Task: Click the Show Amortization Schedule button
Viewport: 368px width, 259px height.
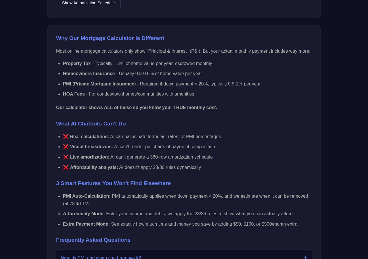Action: click(88, 3)
